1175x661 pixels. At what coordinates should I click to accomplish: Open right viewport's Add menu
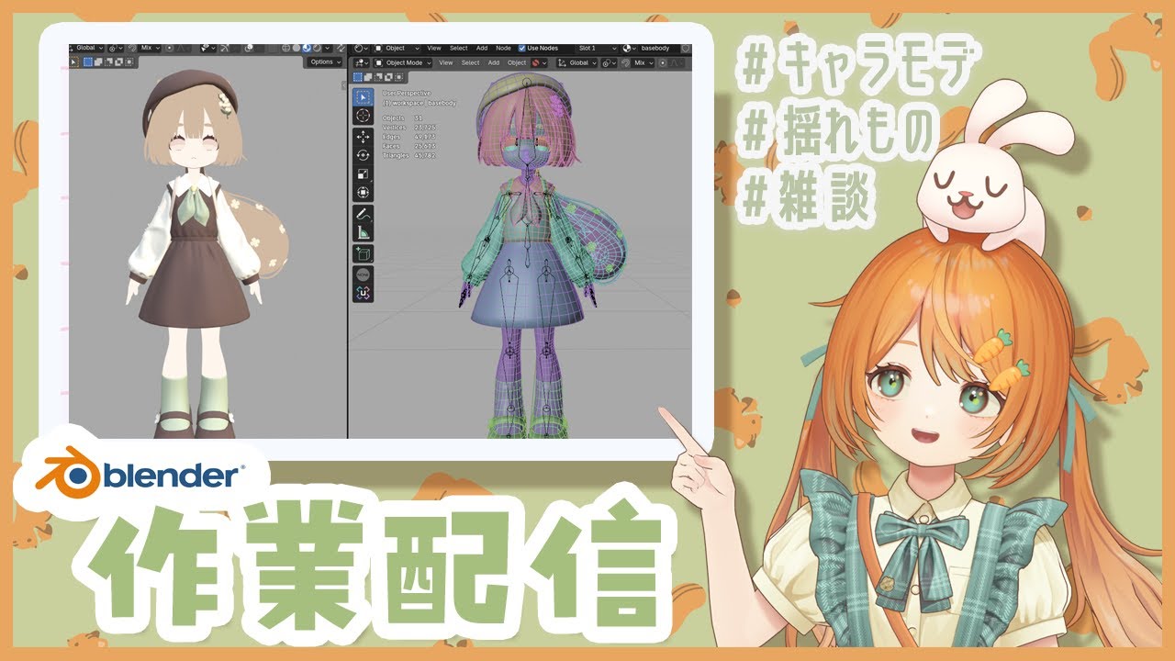(494, 62)
